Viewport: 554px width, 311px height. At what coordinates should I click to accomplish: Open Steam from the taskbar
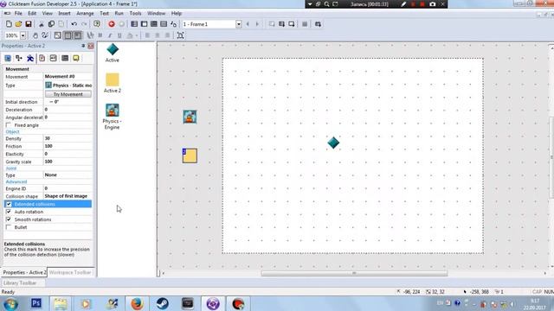click(162, 303)
